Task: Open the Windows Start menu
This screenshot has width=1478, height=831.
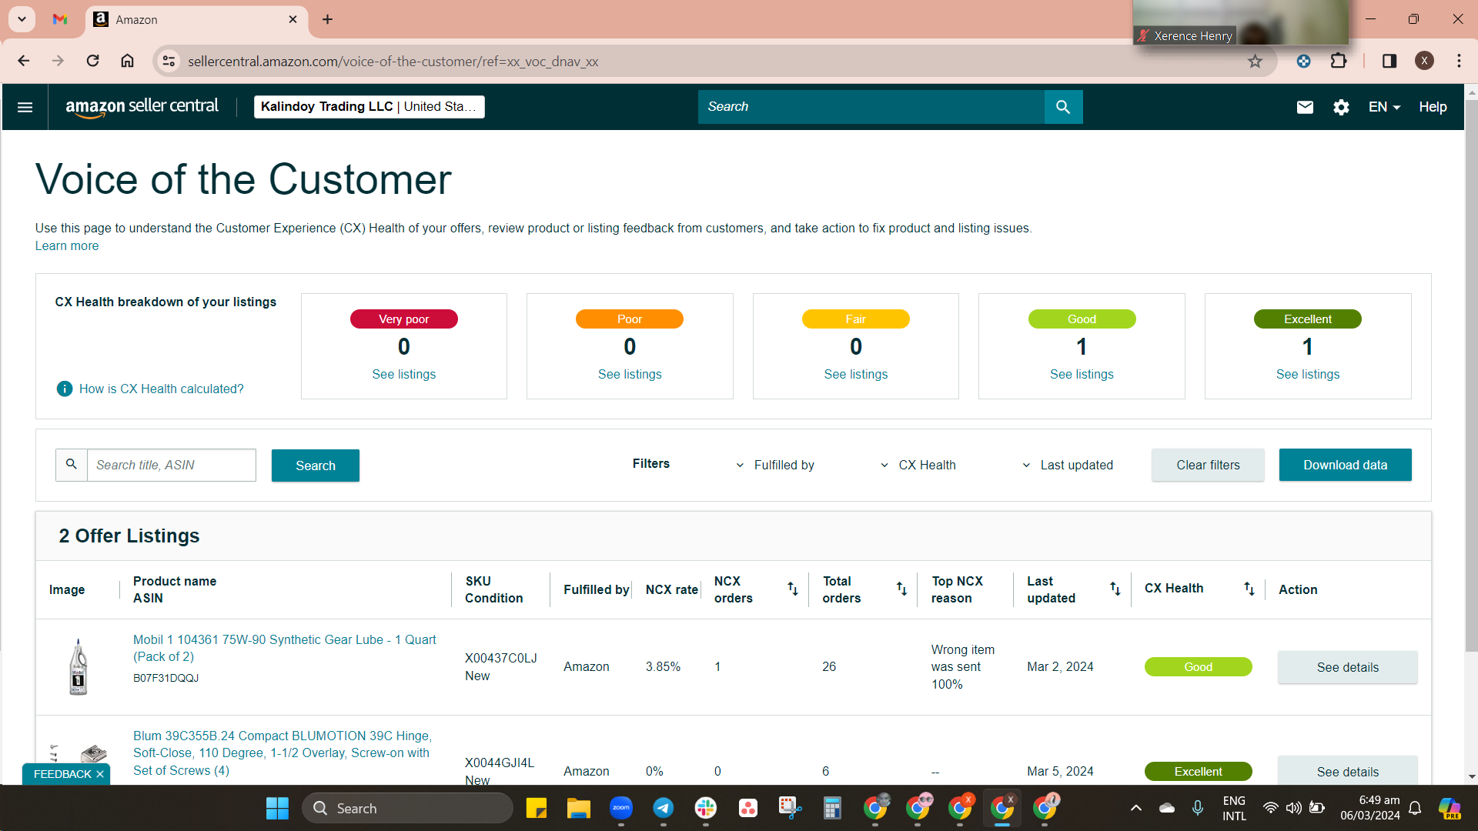Action: tap(277, 808)
